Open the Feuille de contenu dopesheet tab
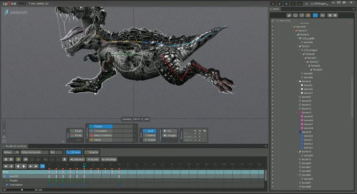Image resolution: width=357 pixels, height=194 pixels. tap(14, 146)
